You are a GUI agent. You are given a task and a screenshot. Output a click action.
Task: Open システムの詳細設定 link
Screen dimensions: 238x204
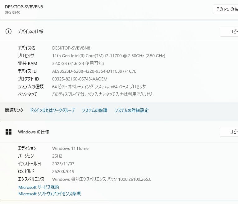(x=131, y=110)
